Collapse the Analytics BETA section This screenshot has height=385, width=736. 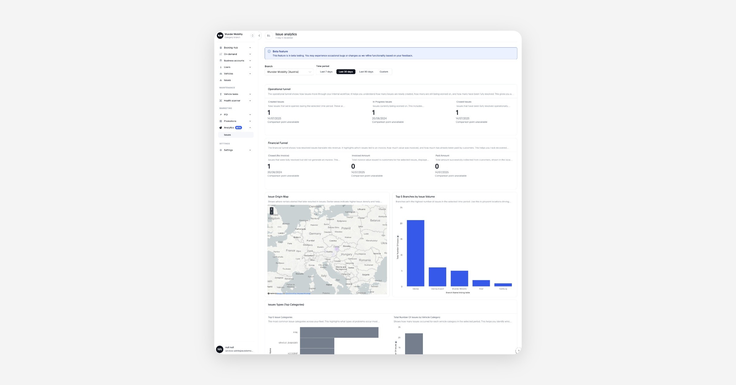pos(250,128)
